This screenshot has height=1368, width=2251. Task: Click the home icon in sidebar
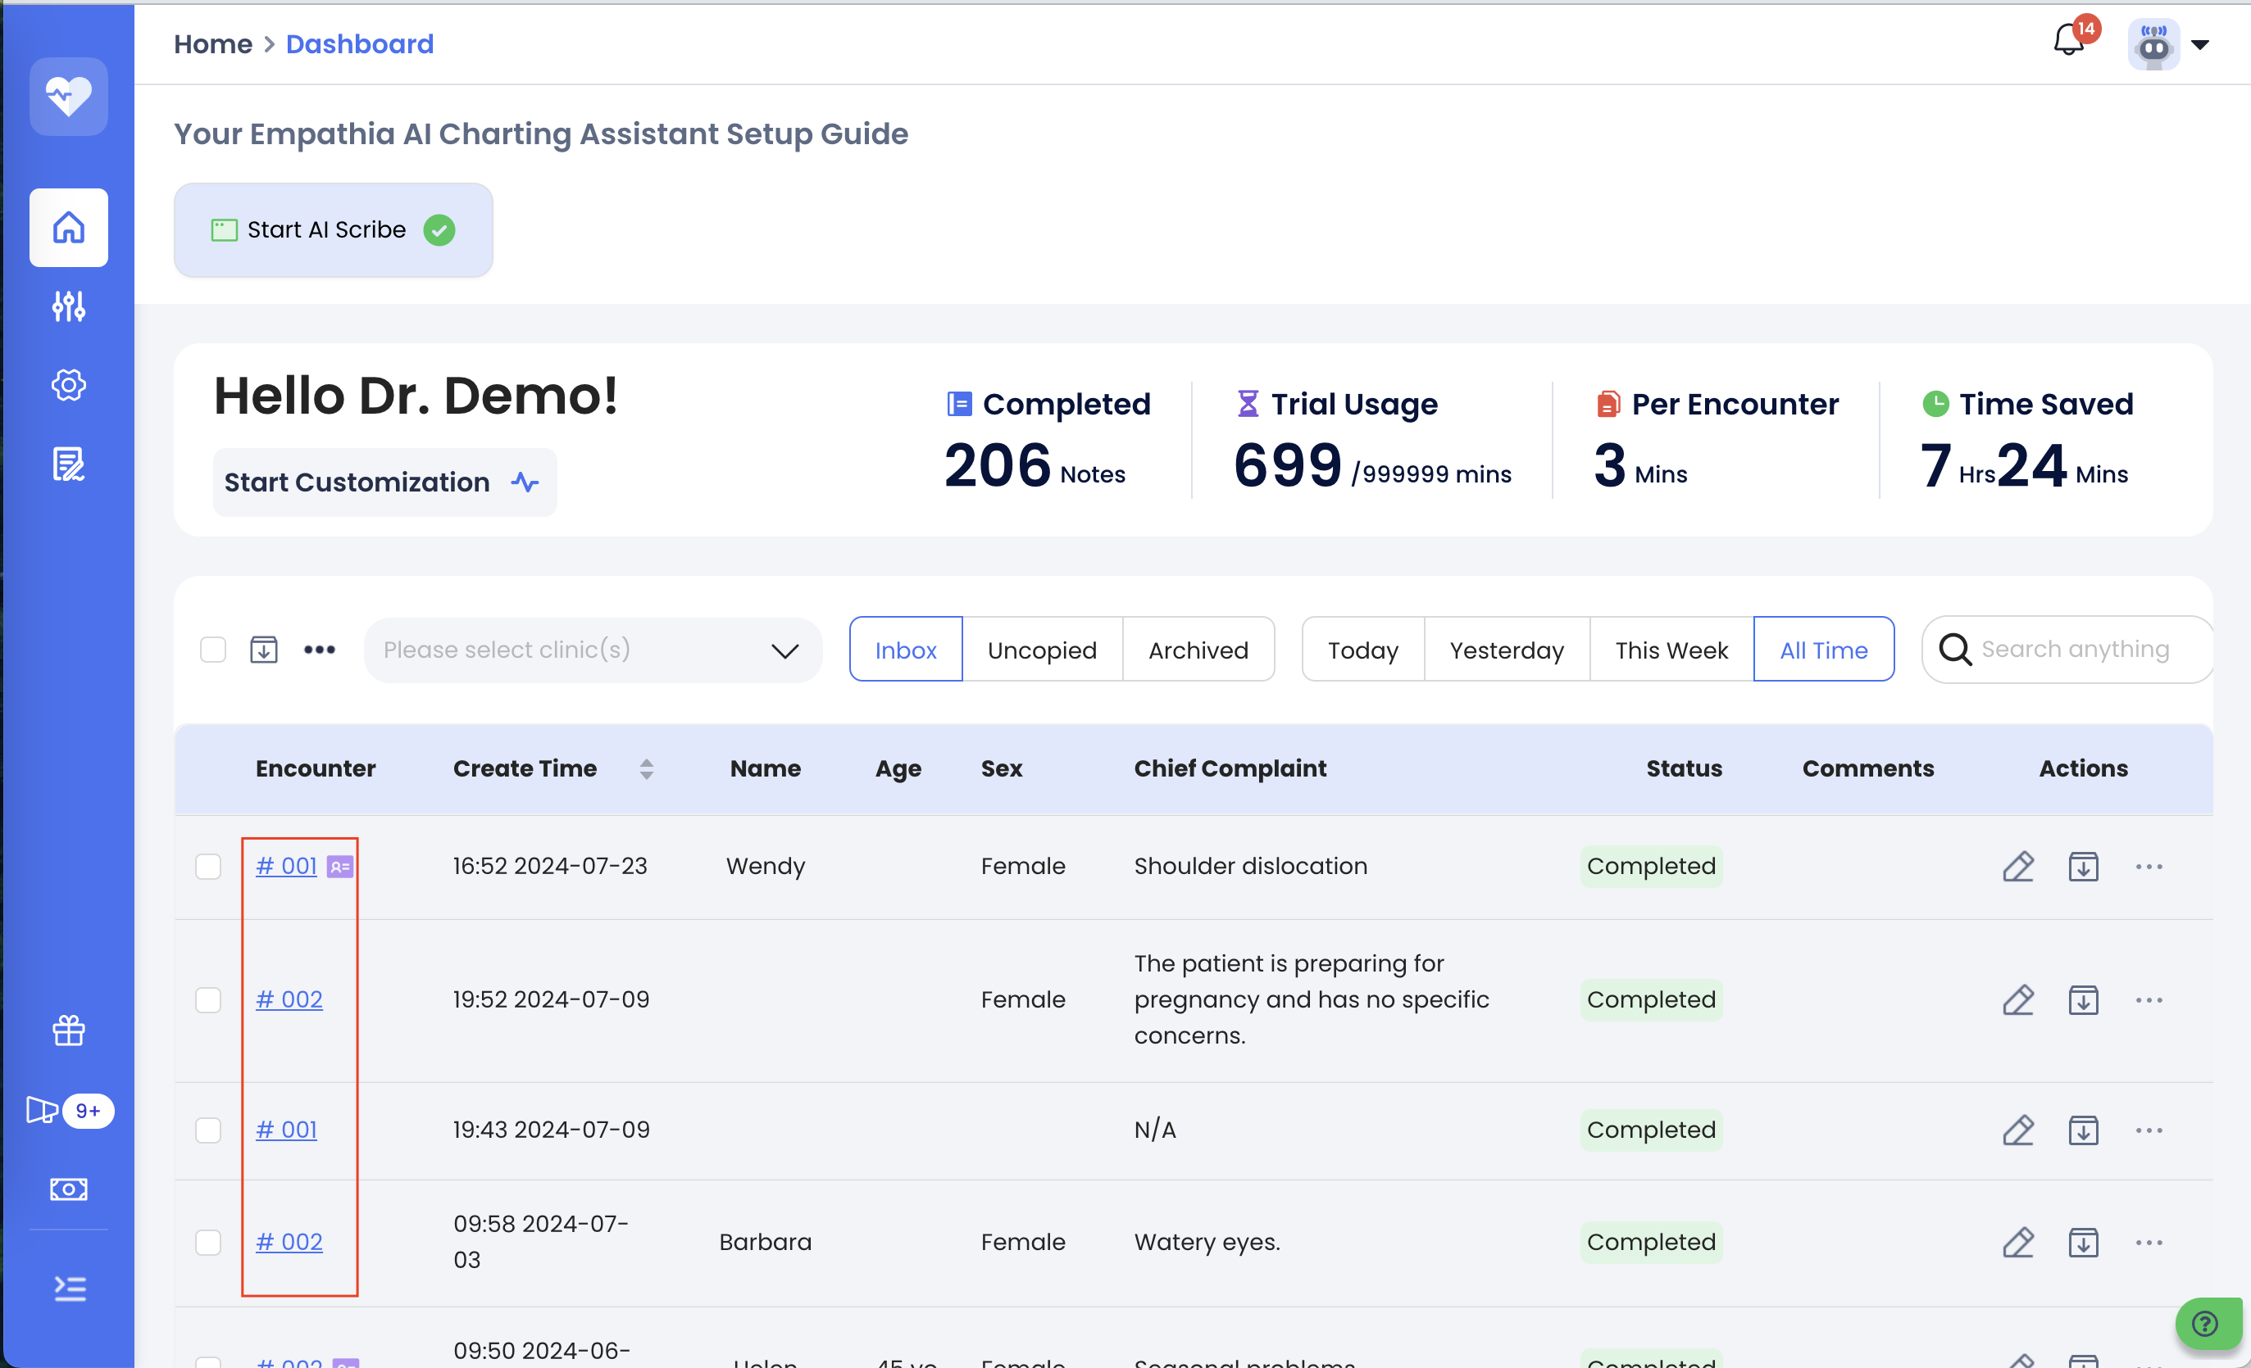coord(69,228)
